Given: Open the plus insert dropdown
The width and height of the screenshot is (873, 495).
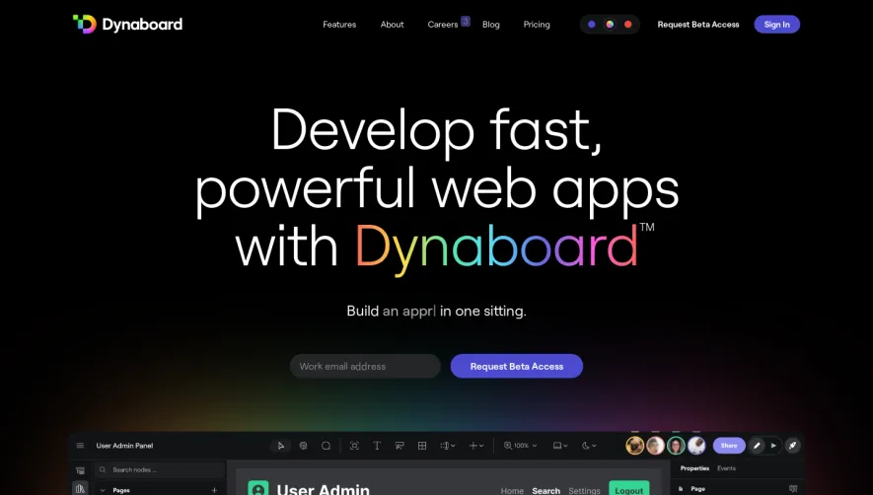Looking at the screenshot, I should [476, 446].
